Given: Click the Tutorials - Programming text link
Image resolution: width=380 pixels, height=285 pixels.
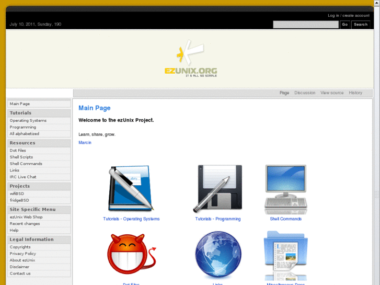Looking at the screenshot, I should (218, 219).
